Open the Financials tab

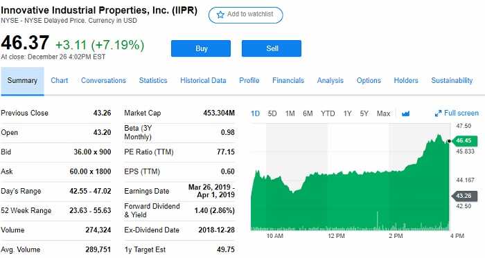point(288,80)
